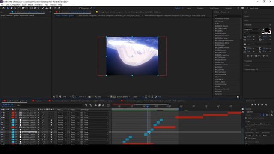Click the timeline Motion Blur enable icon

[103, 105]
